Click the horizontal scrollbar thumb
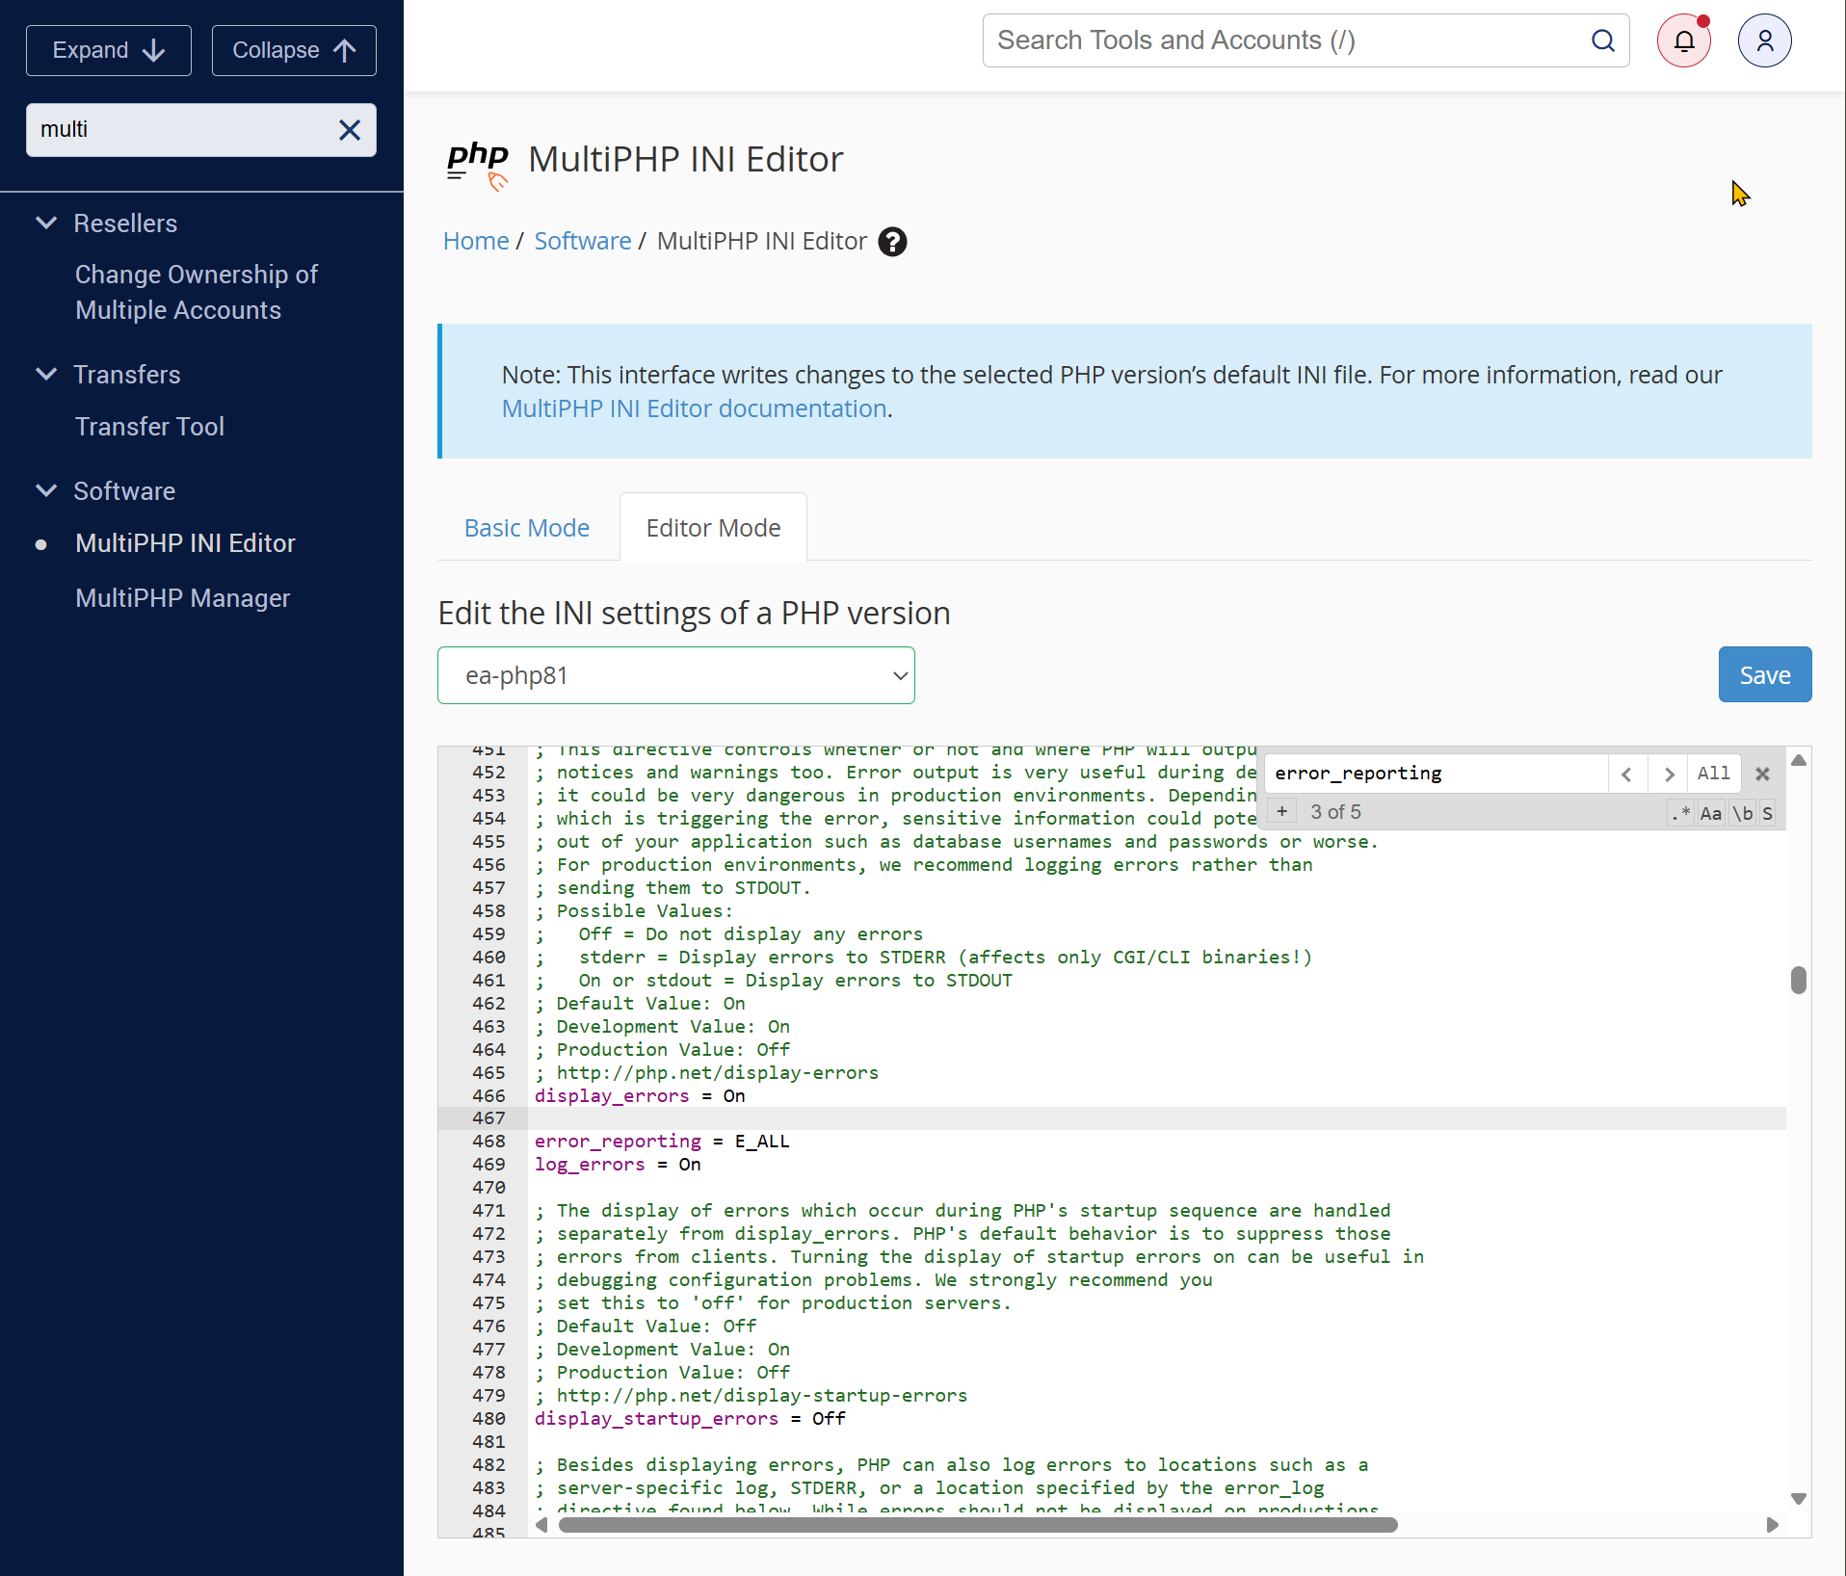Image resolution: width=1846 pixels, height=1576 pixels. pyautogui.click(x=977, y=1525)
